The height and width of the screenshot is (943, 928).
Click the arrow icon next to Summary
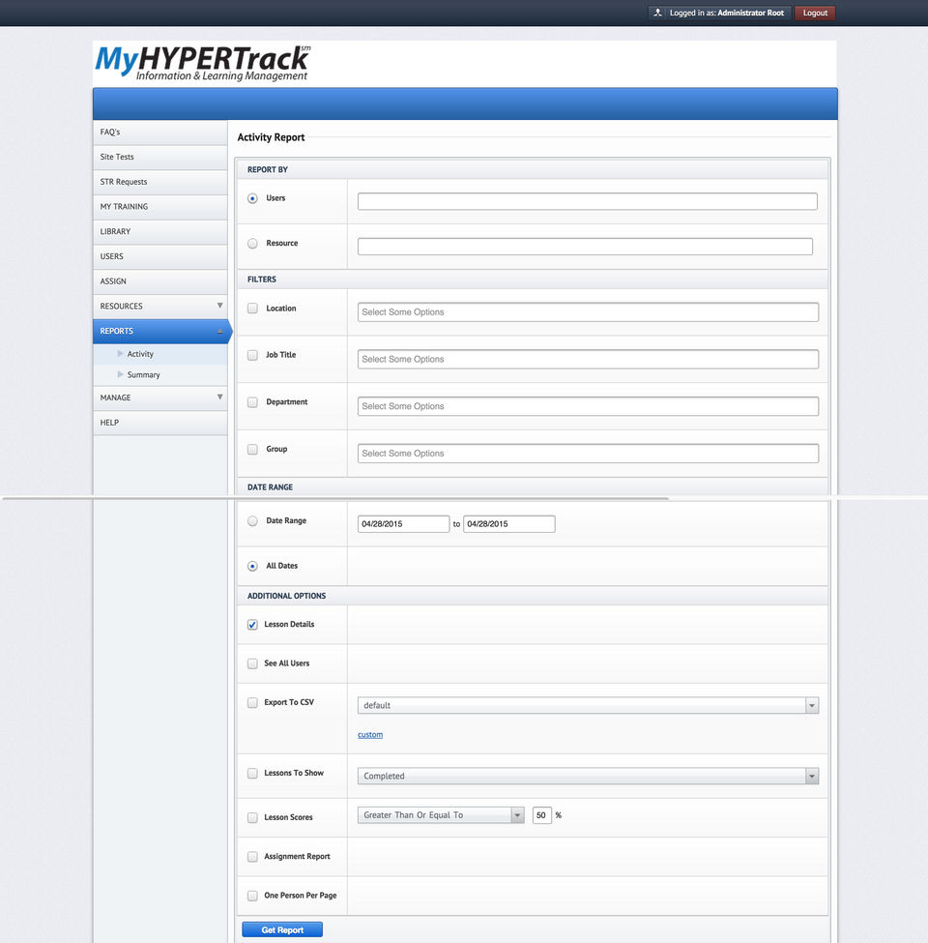(x=120, y=374)
